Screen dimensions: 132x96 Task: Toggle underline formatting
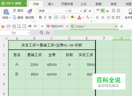point(50,17)
